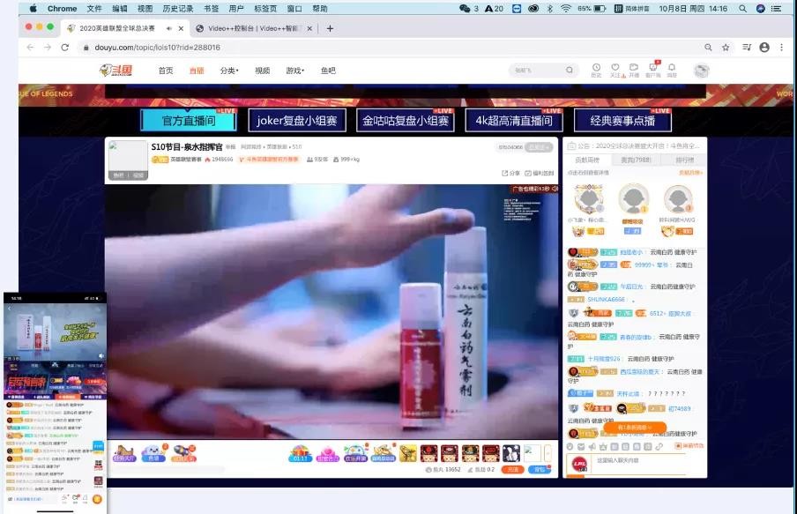Select the 4k超高清直播间 stream button
The image size is (797, 514).
(x=513, y=121)
